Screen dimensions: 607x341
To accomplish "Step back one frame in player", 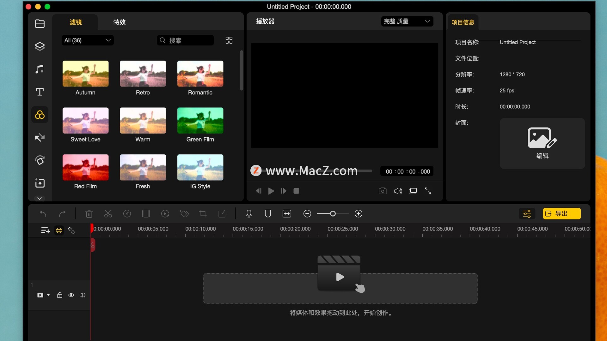I will click(x=259, y=191).
